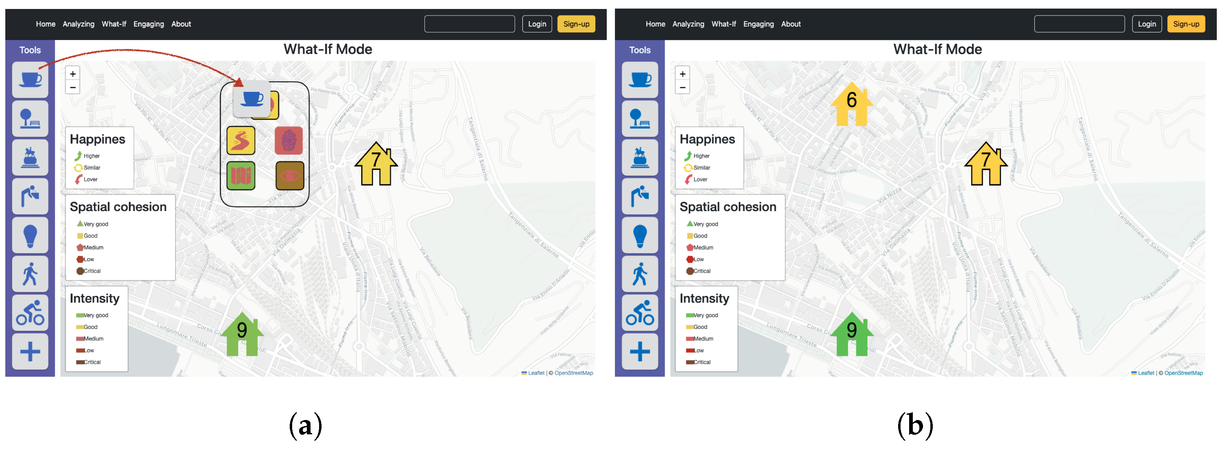Click the plus add-tool button in panel (a)
1227x449 pixels.
tap(30, 352)
